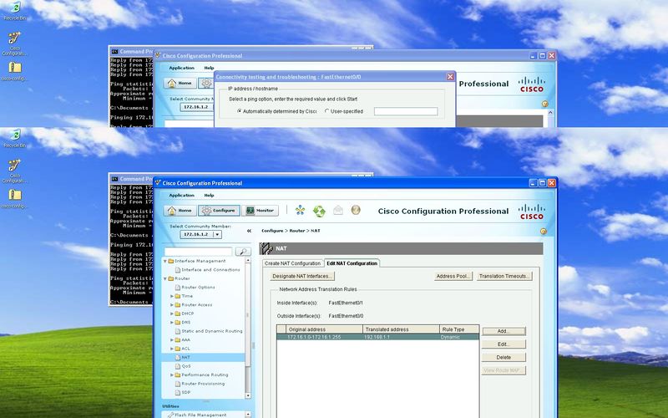Click the question mark help icon beside the envelope
This screenshot has width=668, height=418.
coord(357,211)
